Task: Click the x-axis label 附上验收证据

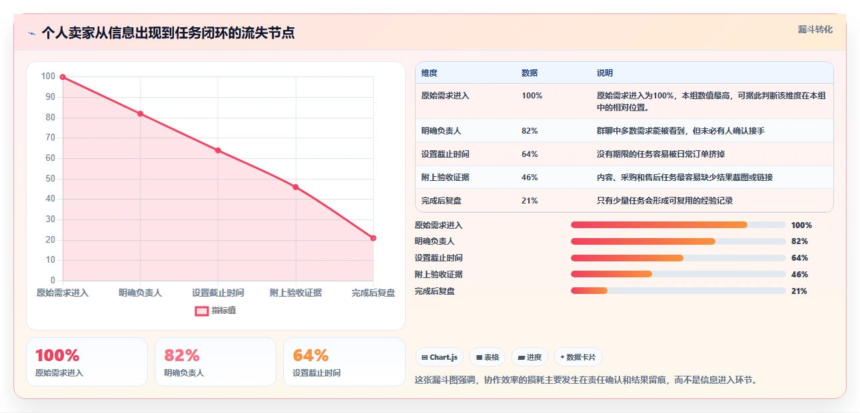Action: [296, 293]
